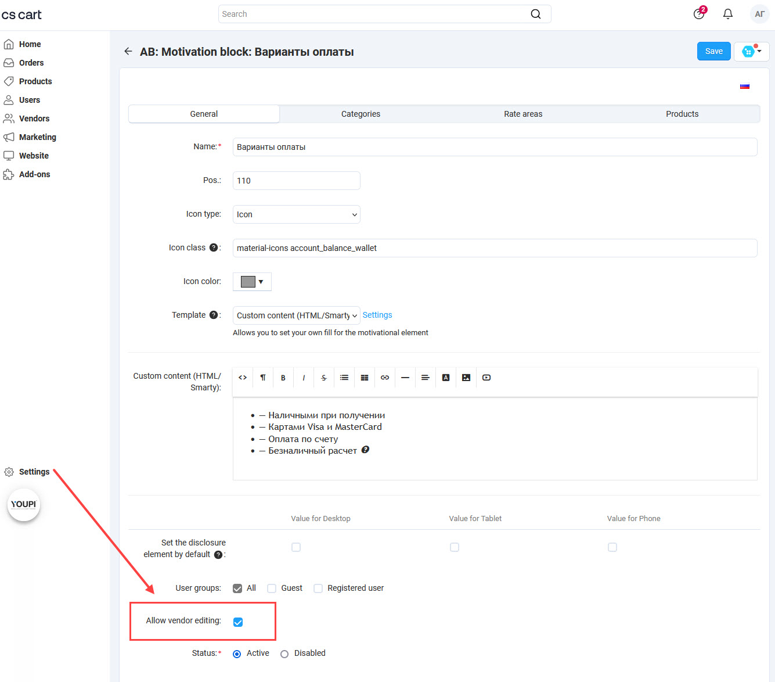Click the back arrow beside the page title
The image size is (775, 682).
point(128,52)
